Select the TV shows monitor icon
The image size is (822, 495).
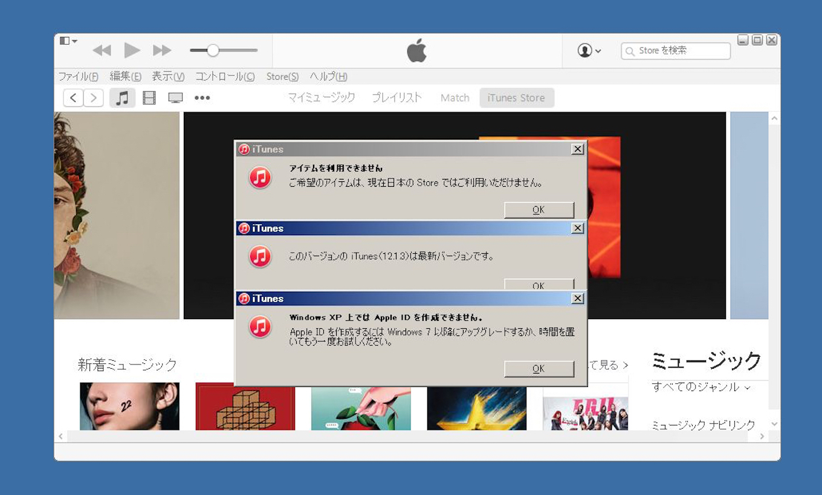(x=175, y=98)
